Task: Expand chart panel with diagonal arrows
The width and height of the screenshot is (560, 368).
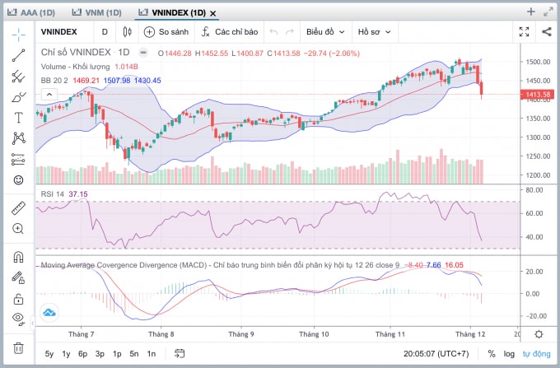Action: pos(548,12)
